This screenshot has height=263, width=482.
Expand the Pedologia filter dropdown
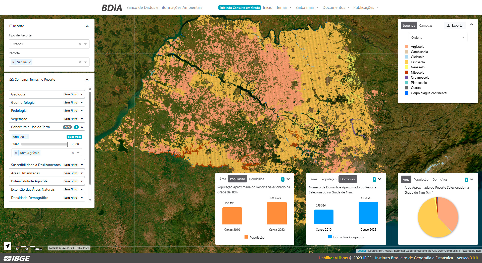point(82,111)
